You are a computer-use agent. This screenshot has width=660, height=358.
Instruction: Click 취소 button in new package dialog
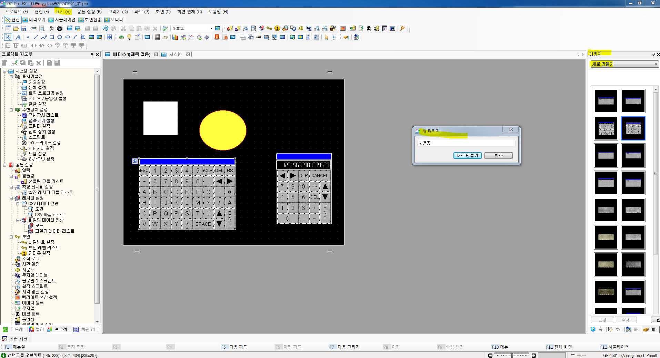[x=498, y=155]
